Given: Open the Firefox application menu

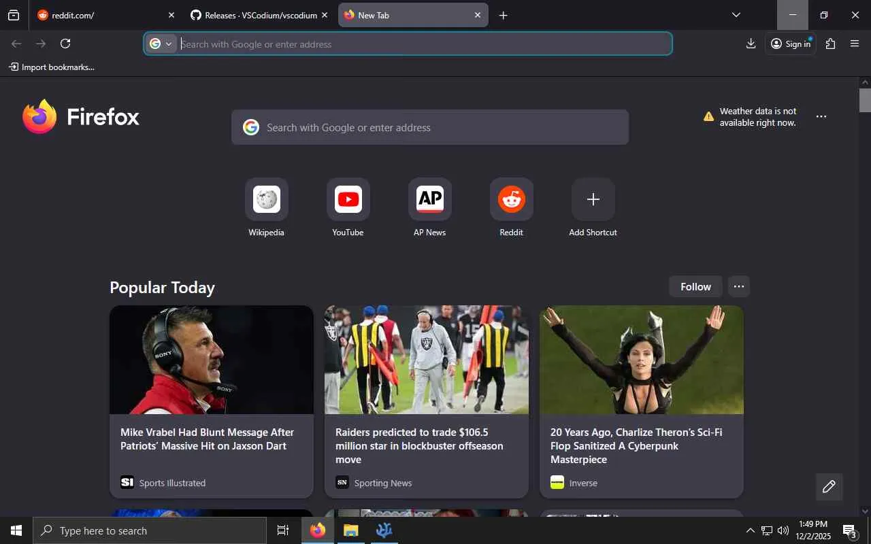Looking at the screenshot, I should pos(855,44).
